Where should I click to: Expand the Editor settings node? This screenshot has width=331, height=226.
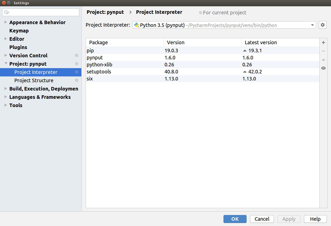(6, 39)
